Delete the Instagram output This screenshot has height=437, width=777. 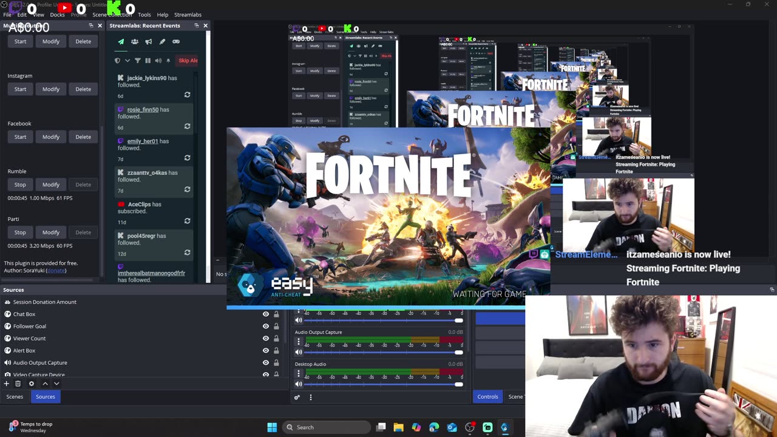click(83, 89)
